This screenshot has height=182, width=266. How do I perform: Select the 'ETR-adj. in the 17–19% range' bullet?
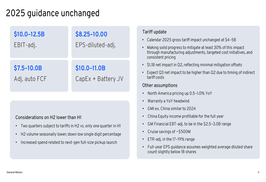(x=171, y=139)
